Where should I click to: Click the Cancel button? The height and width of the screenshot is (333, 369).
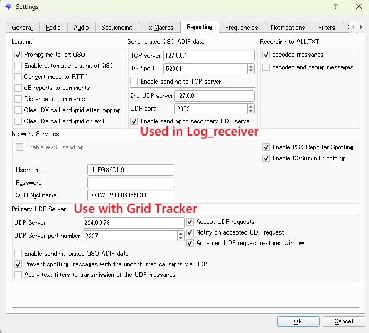(343, 321)
